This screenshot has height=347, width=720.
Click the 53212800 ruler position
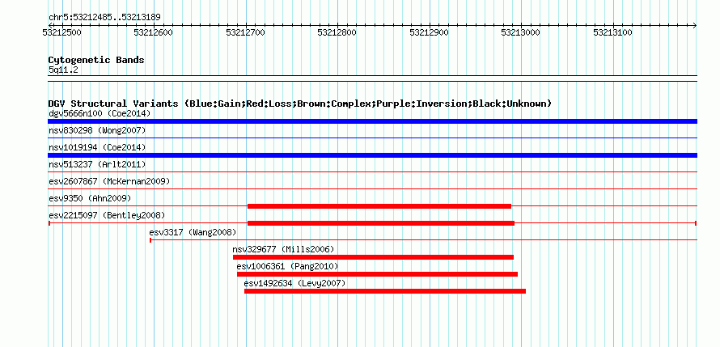click(x=337, y=33)
